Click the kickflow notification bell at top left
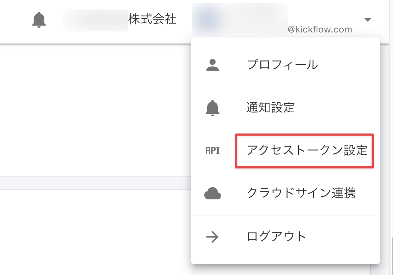Screen dimensions: 393x275 pos(39,20)
